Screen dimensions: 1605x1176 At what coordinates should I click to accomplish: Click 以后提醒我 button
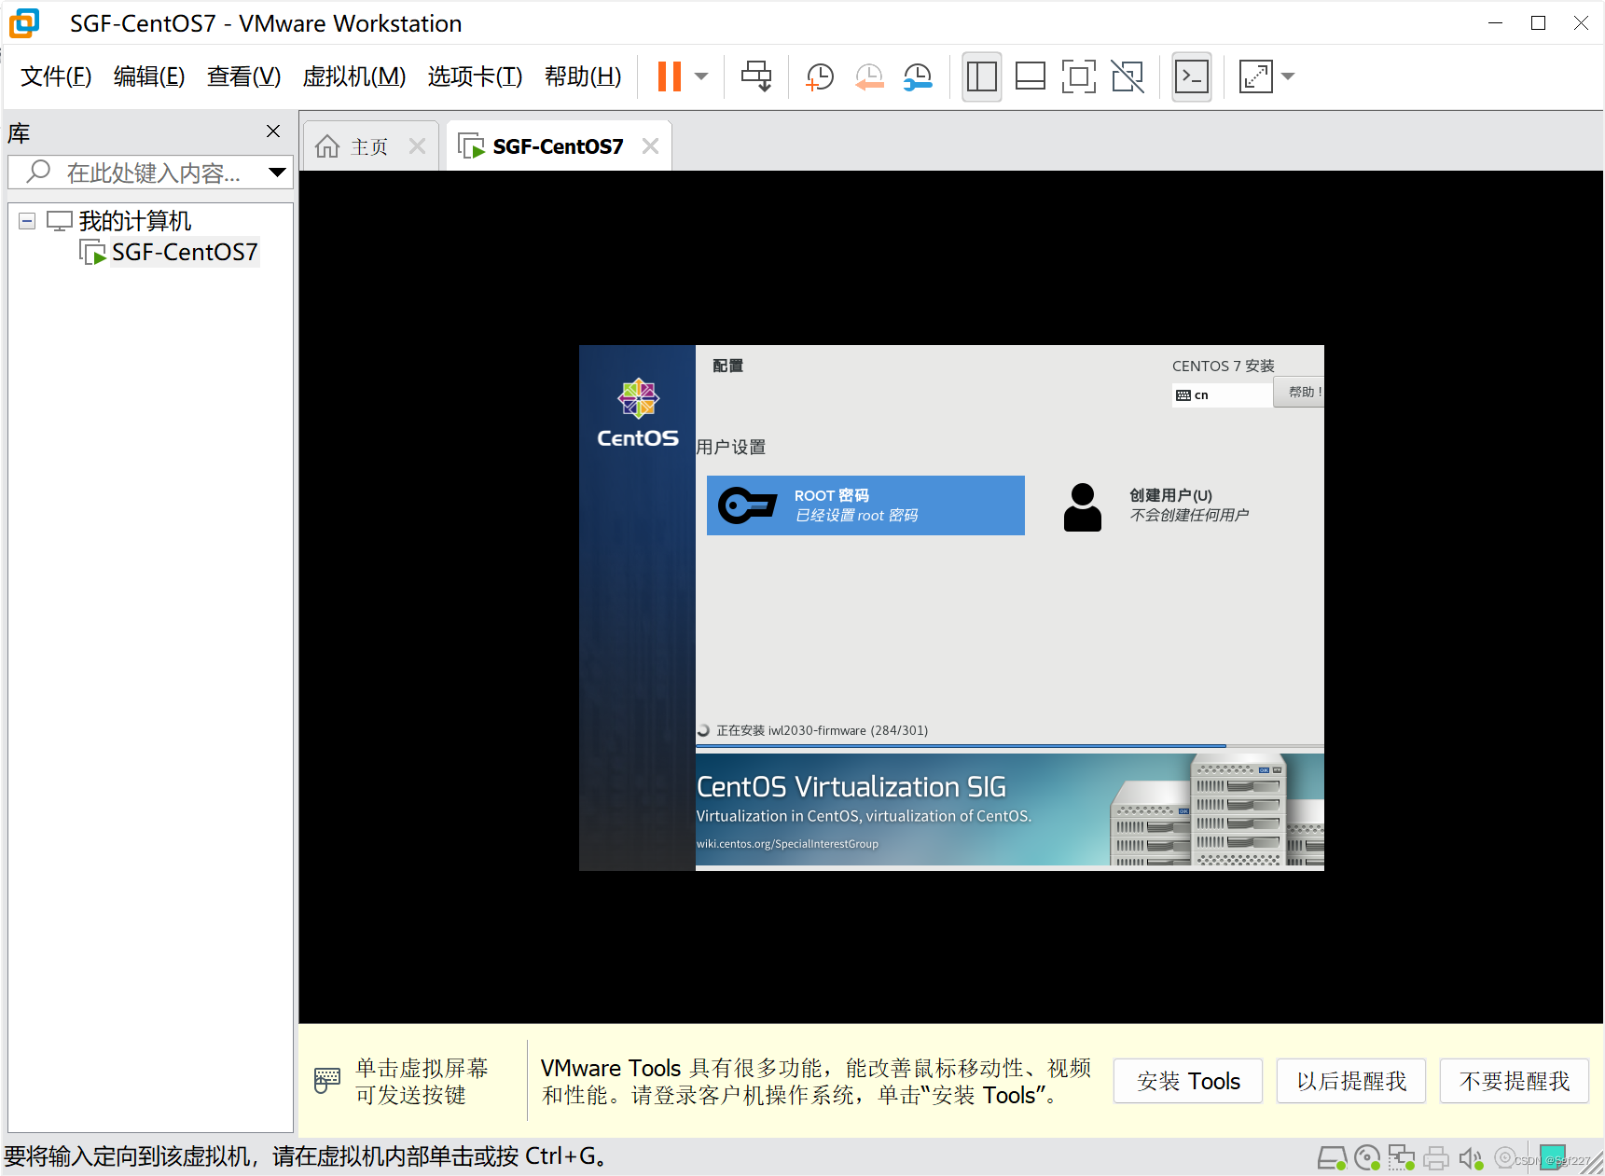1351,1081
